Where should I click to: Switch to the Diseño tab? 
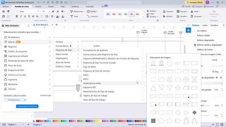pos(51,7)
